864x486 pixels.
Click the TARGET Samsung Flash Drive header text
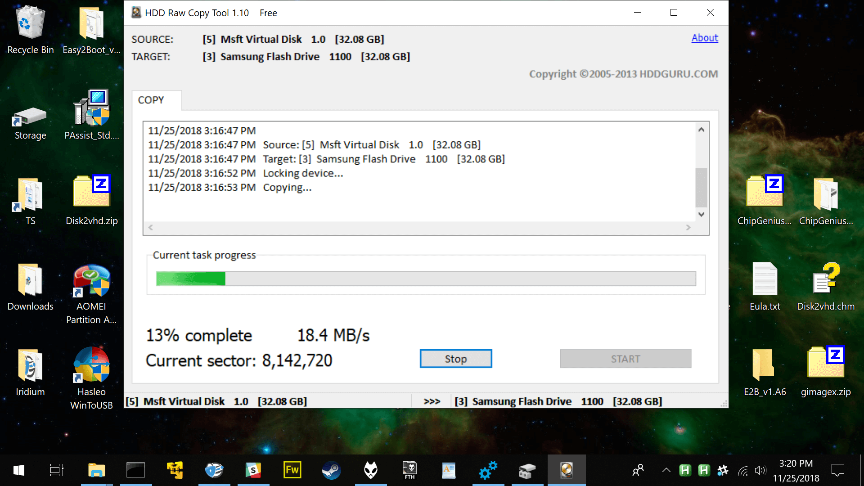(x=306, y=57)
